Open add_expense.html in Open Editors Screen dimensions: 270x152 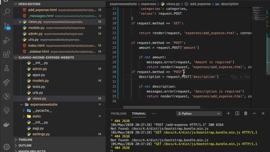point(59,10)
